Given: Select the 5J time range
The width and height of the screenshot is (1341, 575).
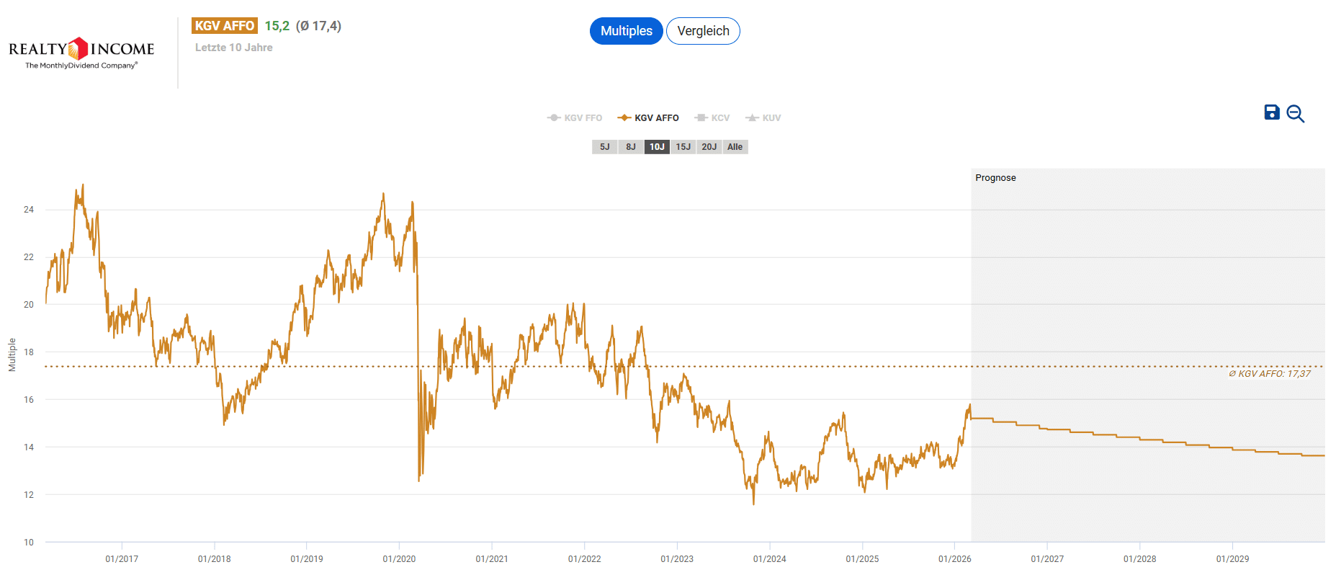Looking at the screenshot, I should (604, 147).
